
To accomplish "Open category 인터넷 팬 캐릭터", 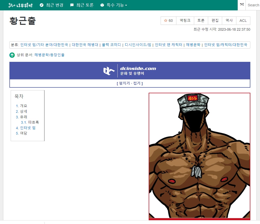I will click(x=169, y=45).
